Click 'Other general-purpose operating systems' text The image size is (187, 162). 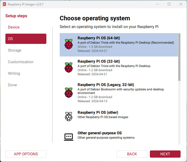(x=106, y=138)
